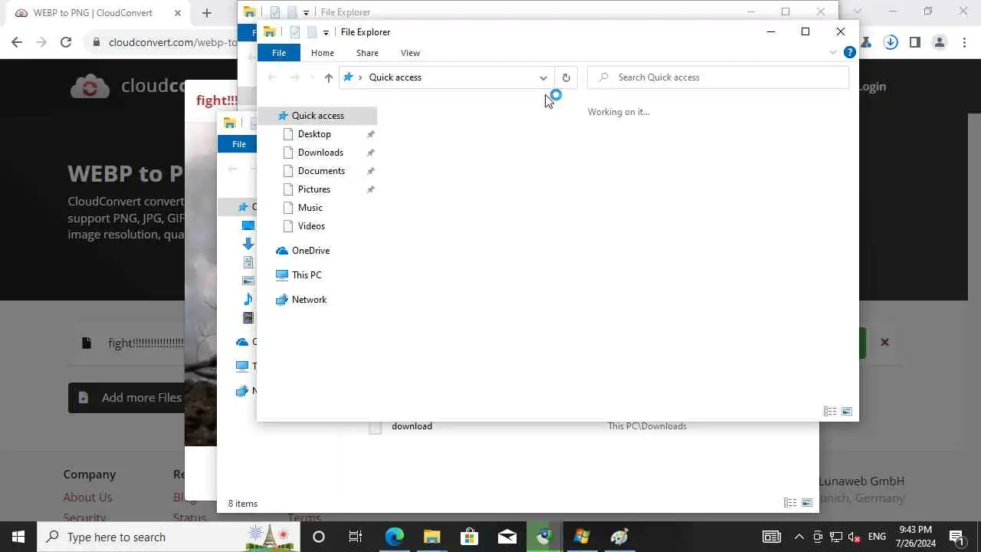Open Task View from the taskbar
The width and height of the screenshot is (981, 552).
356,537
